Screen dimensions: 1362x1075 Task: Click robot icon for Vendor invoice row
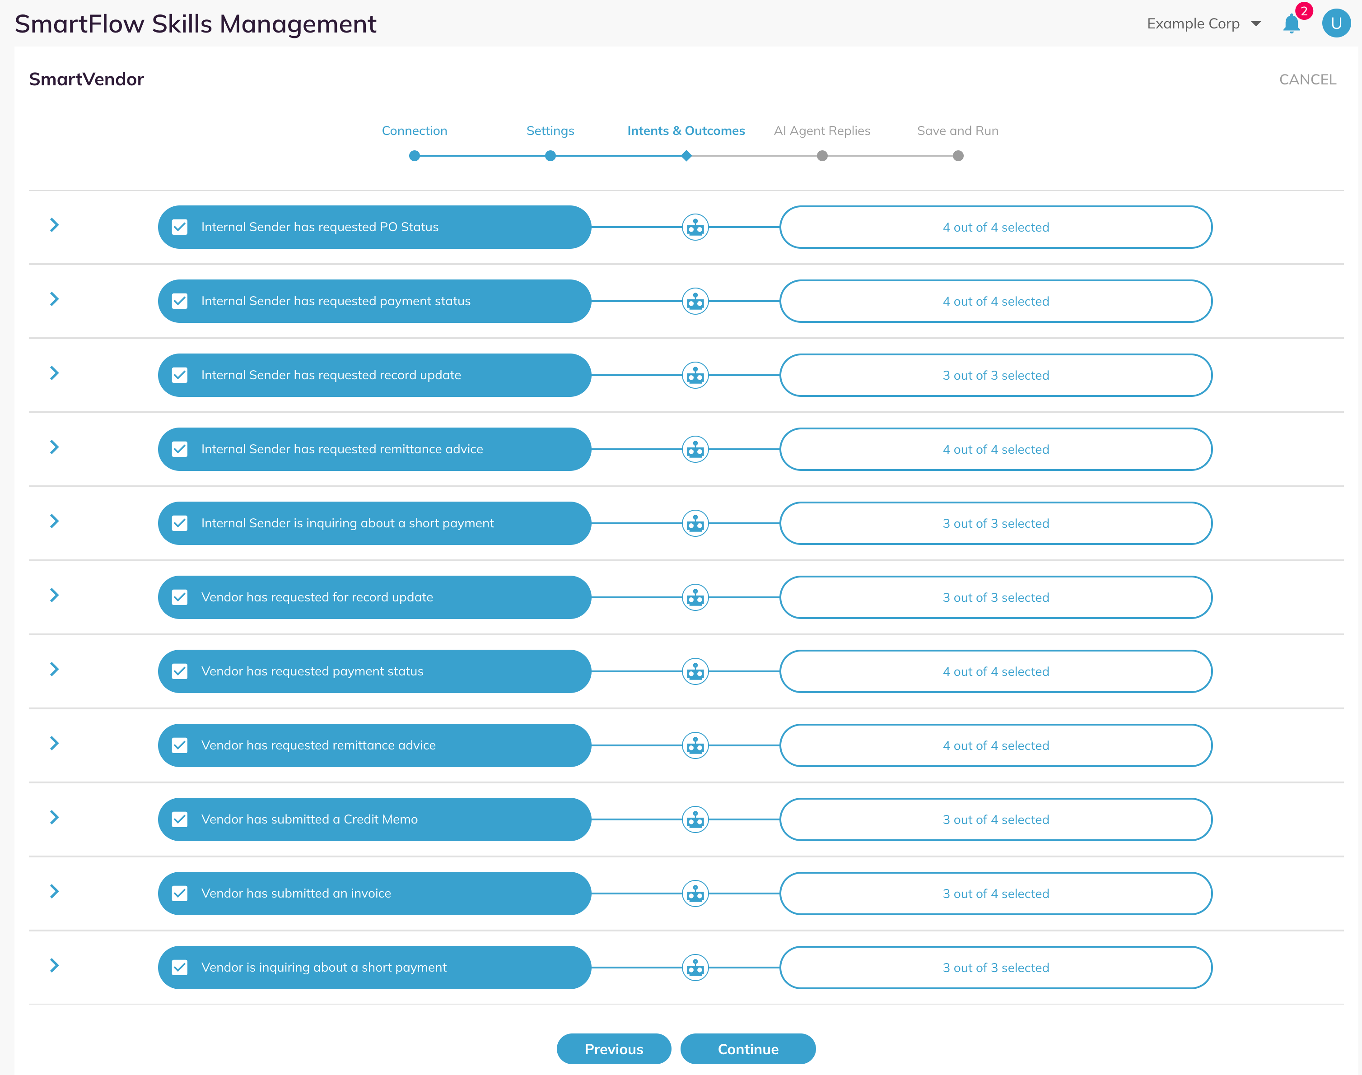(x=695, y=894)
